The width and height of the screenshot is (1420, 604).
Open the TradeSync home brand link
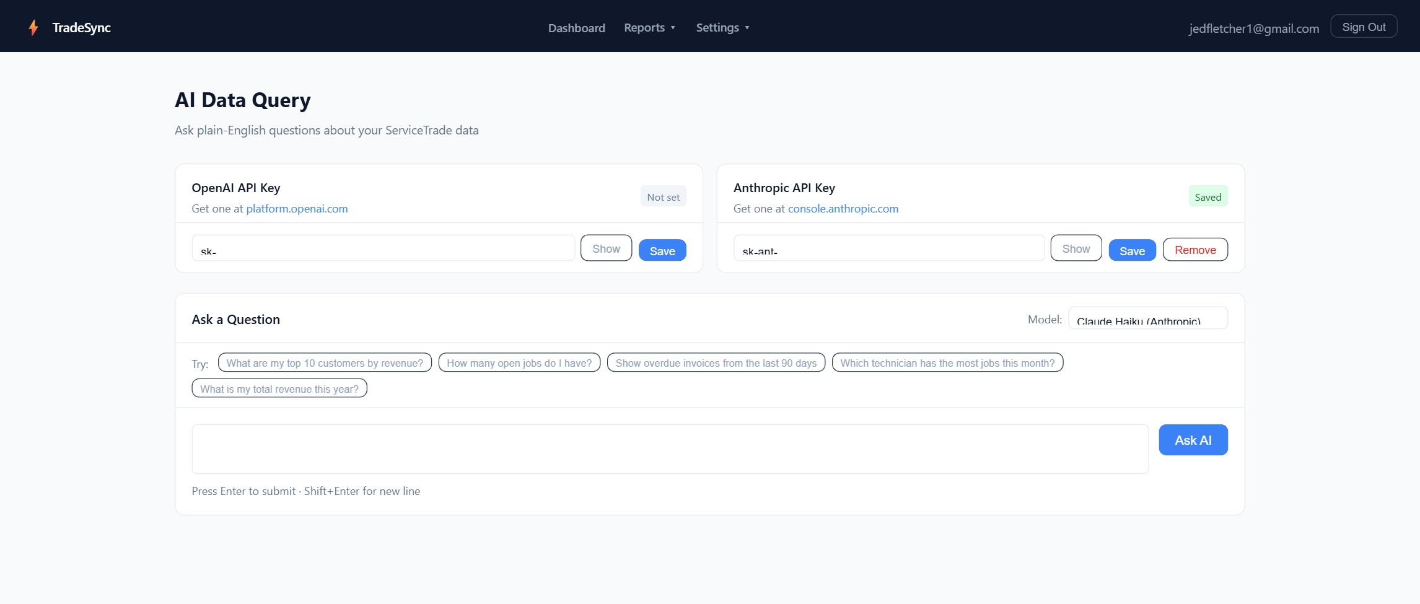[69, 27]
